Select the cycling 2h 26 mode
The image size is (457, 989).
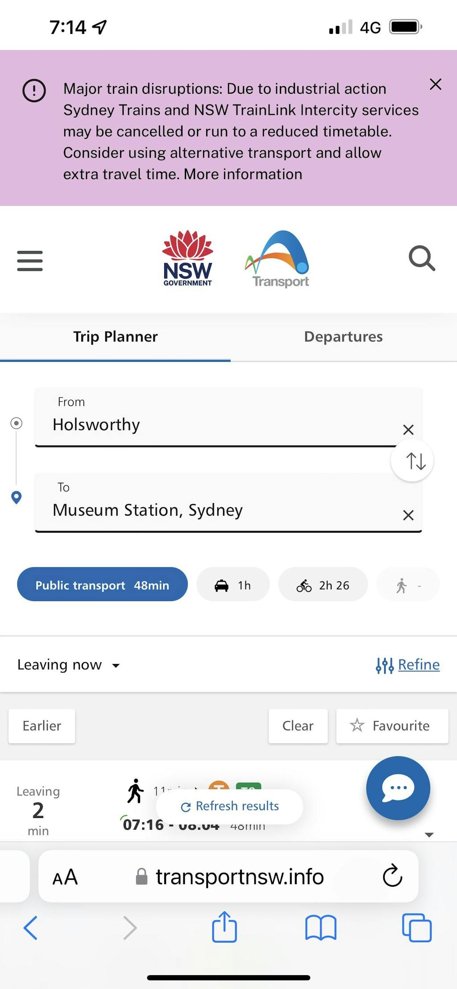click(323, 584)
